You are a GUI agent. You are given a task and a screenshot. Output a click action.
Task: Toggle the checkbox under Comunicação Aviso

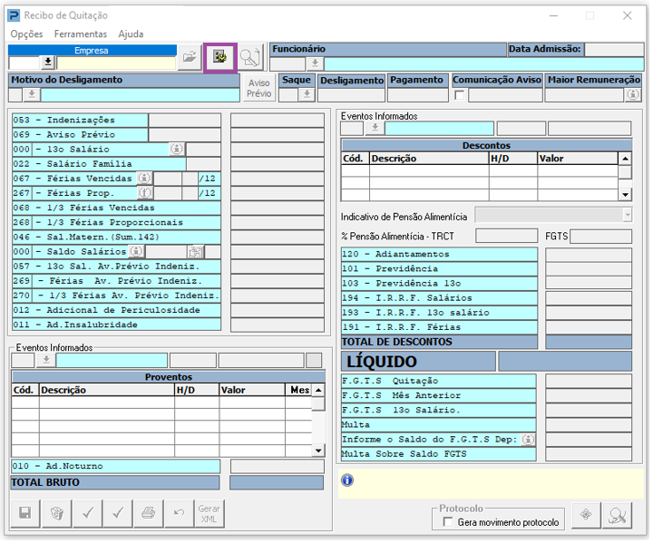[x=460, y=95]
